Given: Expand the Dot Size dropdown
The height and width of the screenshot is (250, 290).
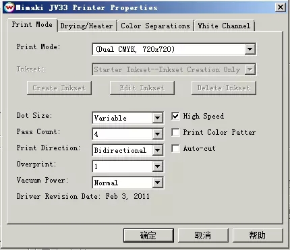Looking at the screenshot, I should [157, 118].
